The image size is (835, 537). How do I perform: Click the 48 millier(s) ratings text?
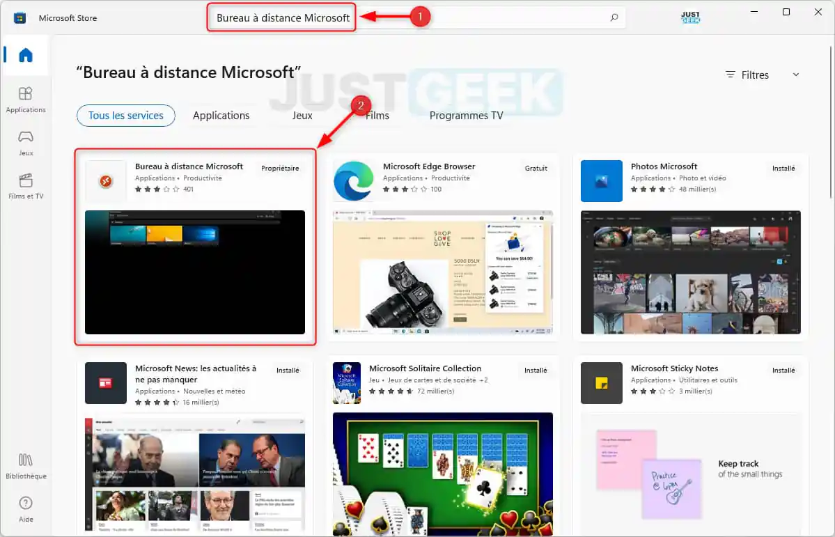tap(697, 189)
